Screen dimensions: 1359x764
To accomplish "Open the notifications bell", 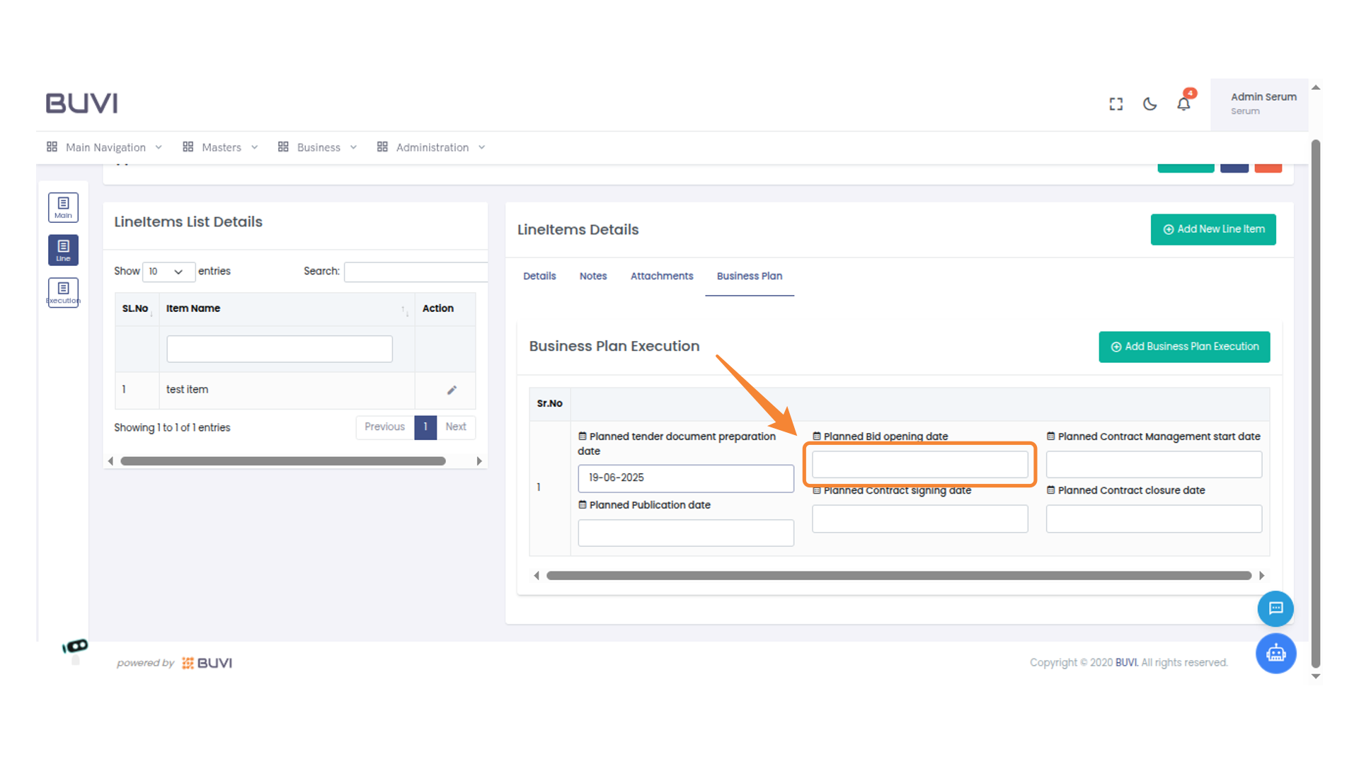I will [x=1183, y=104].
